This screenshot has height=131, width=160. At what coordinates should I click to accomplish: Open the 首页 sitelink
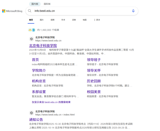(x=35, y=60)
